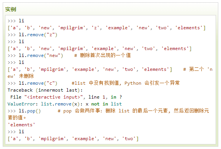Viewport: 221px width, 149px height.
Task: Click the first >>> li prompt
Action: tap(16, 21)
